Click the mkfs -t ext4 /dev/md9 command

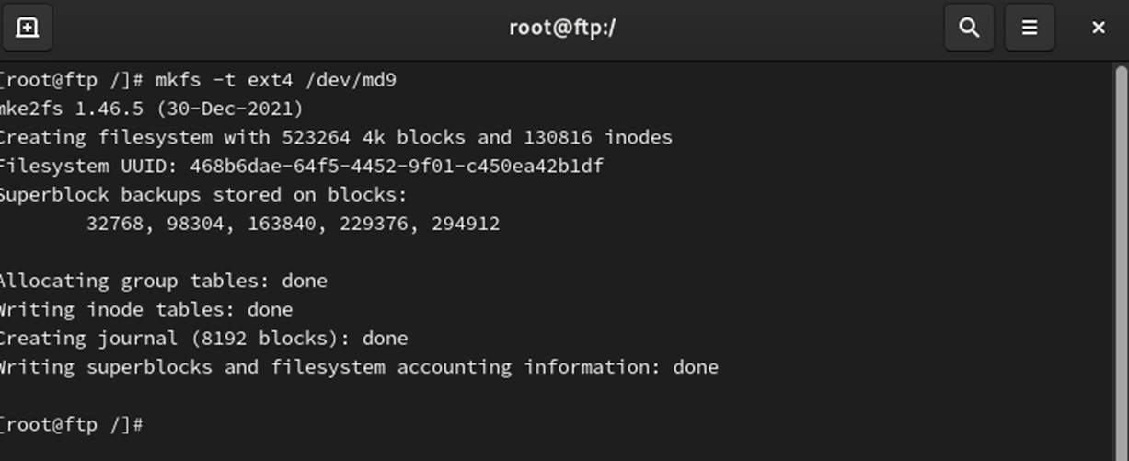(275, 80)
